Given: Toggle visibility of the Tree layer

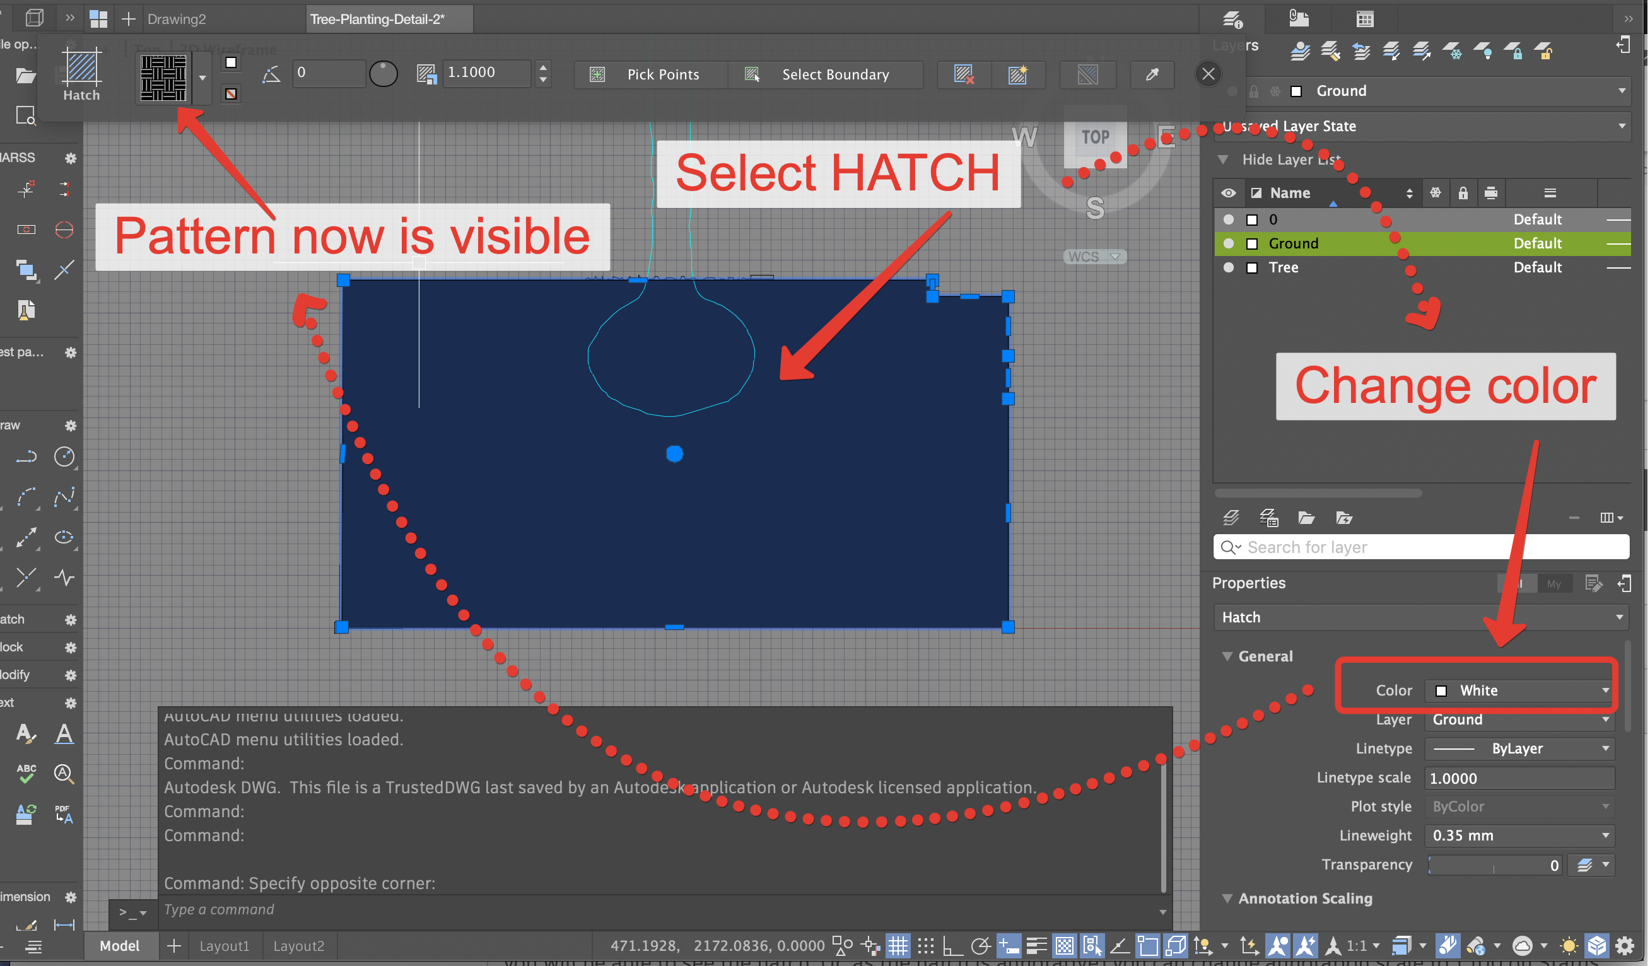Looking at the screenshot, I should click(1229, 267).
